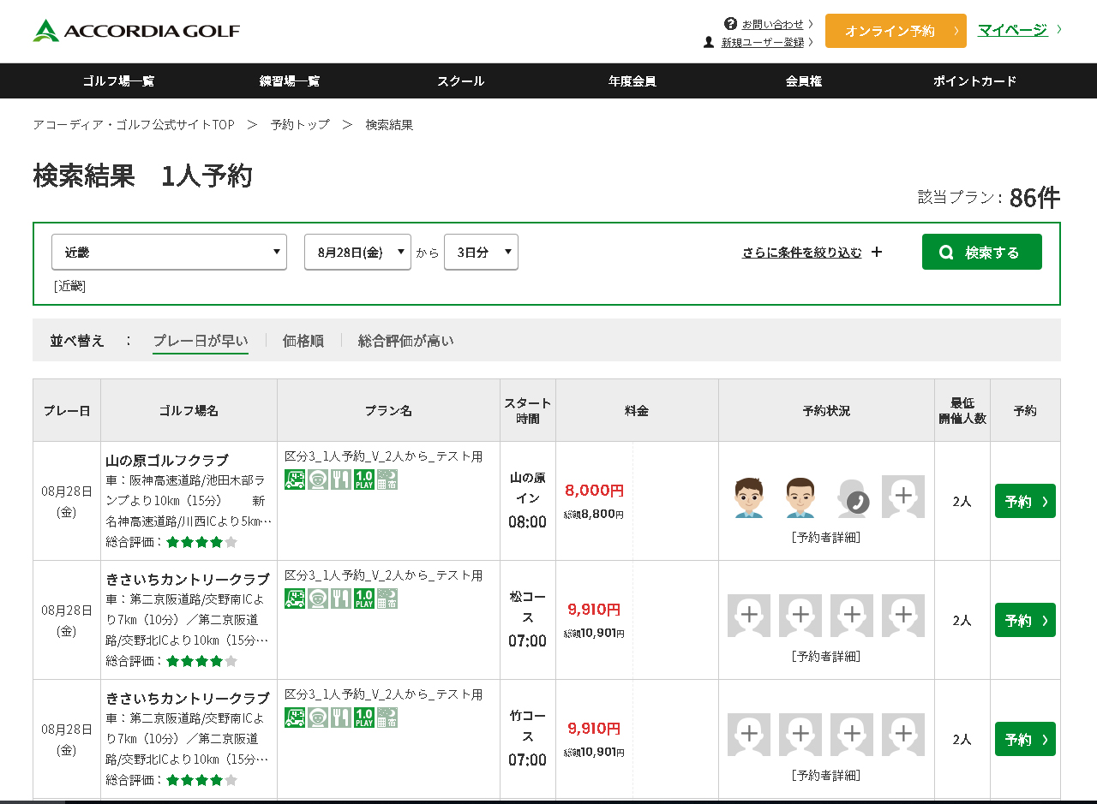The height and width of the screenshot is (804, 1097).
Task: Open the 会員権 menu
Action: pyautogui.click(x=804, y=81)
